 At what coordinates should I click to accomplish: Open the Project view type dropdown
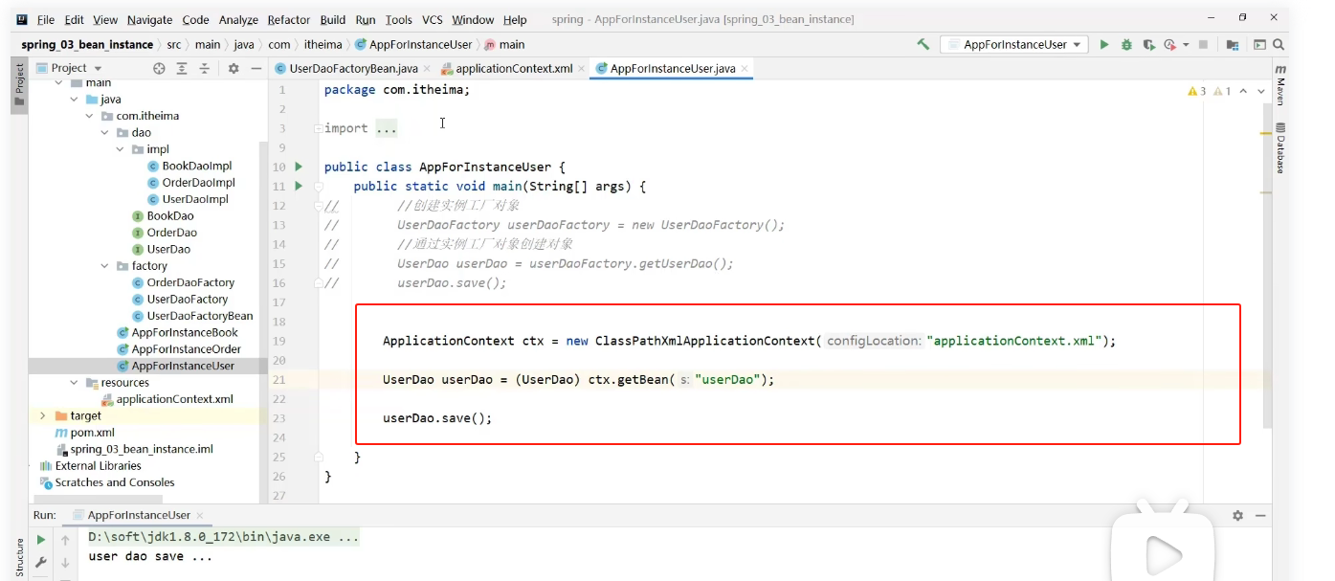[69, 68]
